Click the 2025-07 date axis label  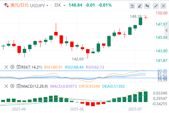[135, 109]
